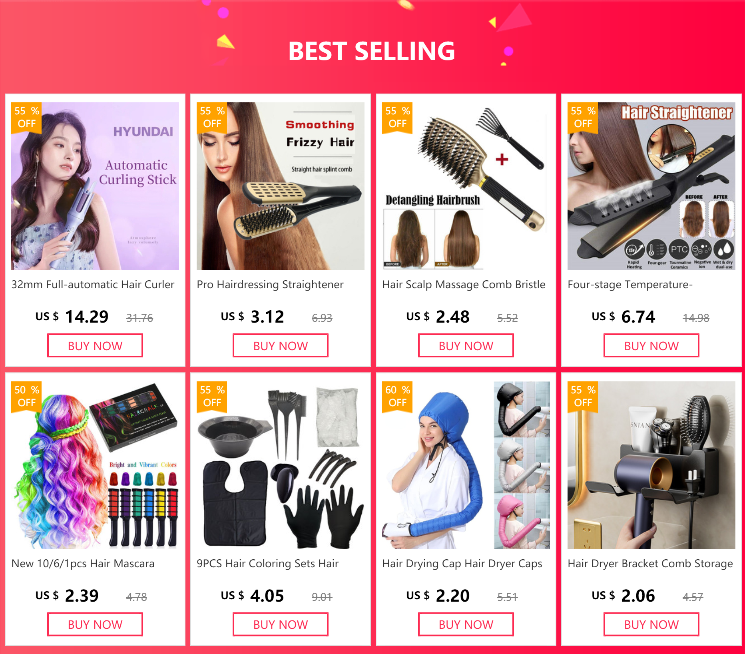
Task: Buy the Pro Hairdressing Straightener now
Action: tap(281, 346)
